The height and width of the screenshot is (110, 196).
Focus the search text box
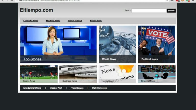(x=149, y=11)
